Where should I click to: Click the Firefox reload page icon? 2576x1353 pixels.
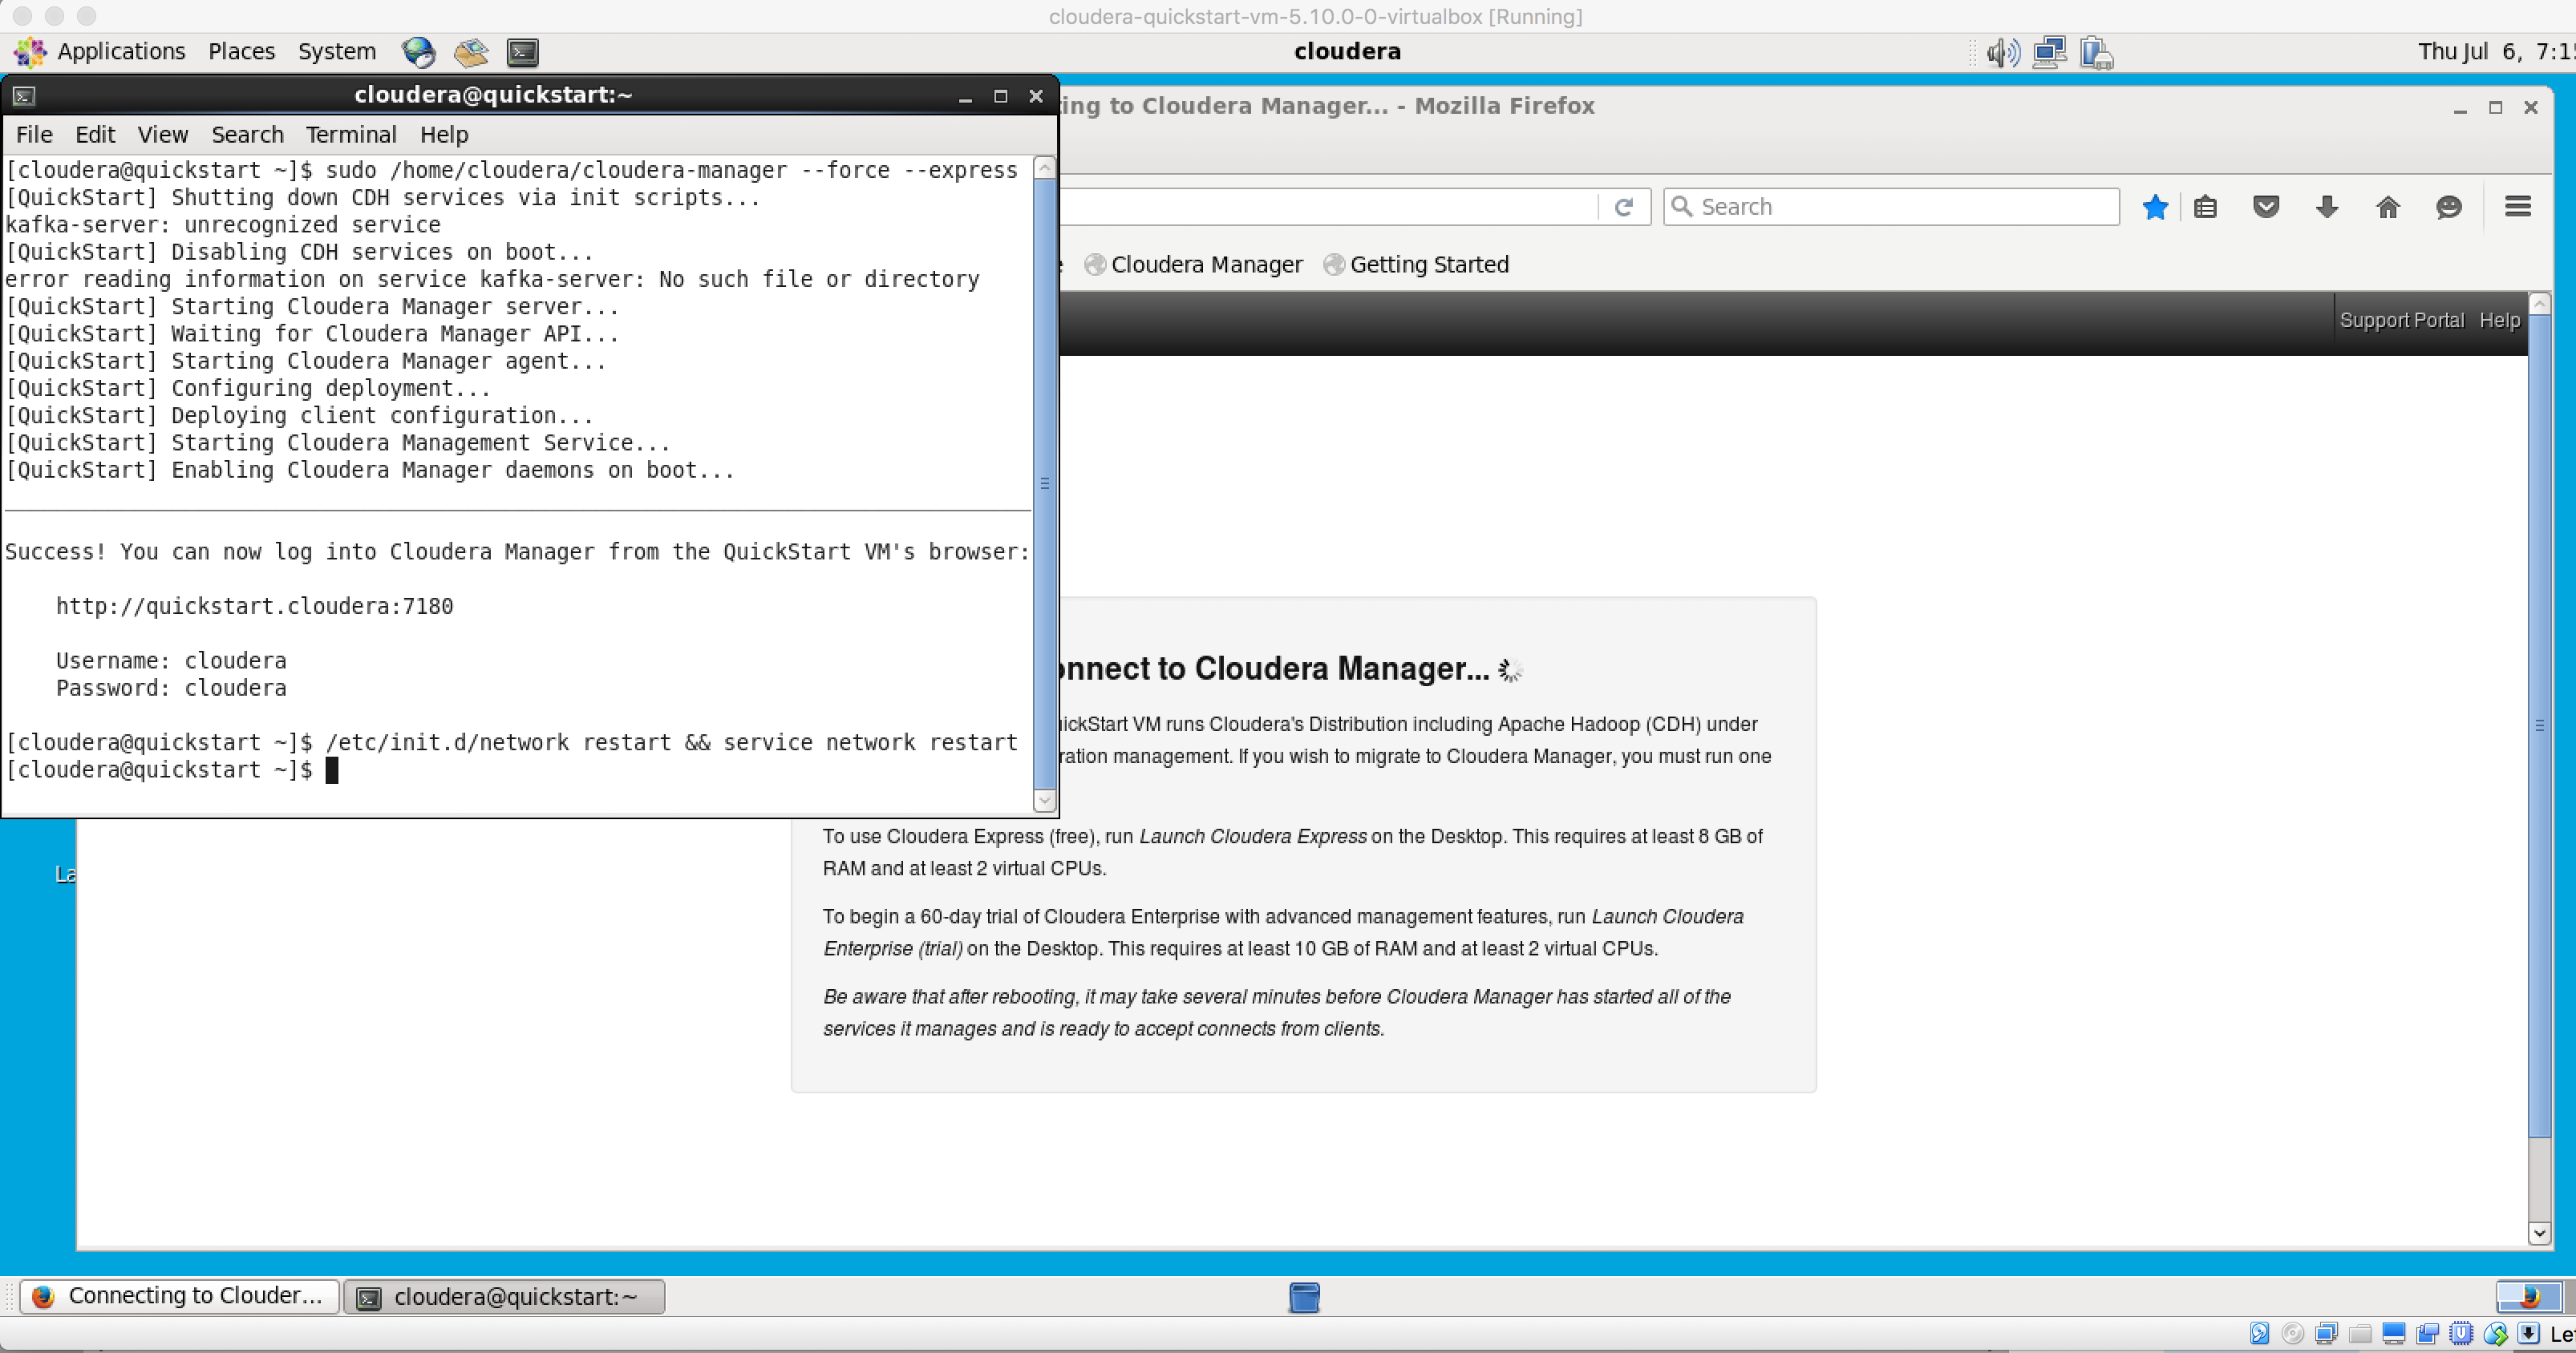1623,207
